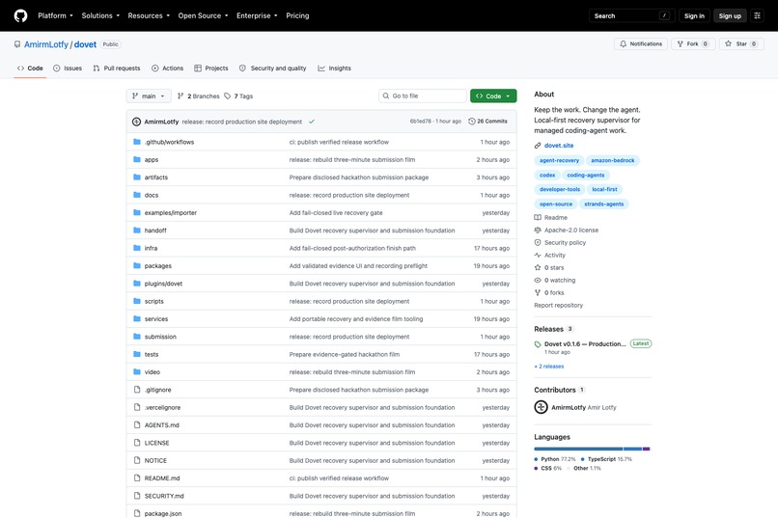Switch to the Projects tab

211,68
